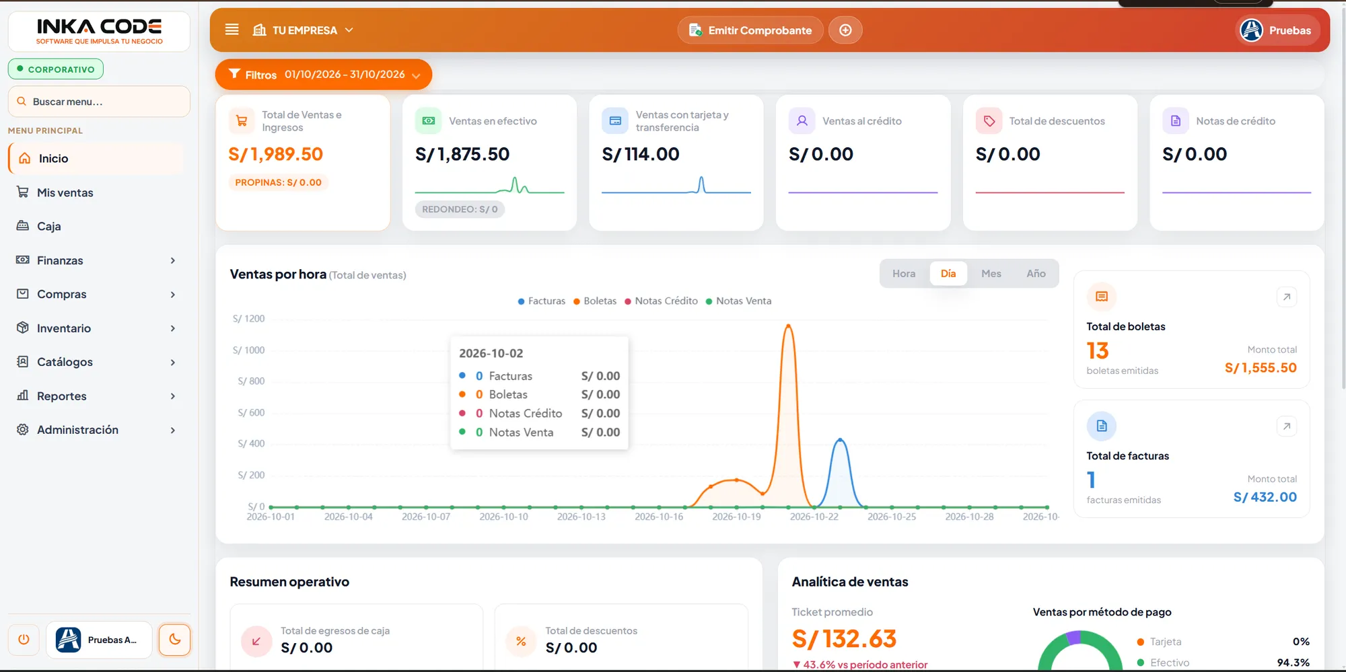1346x672 pixels.
Task: Click the card icon on Ventas con tarjeta card
Action: [615, 121]
